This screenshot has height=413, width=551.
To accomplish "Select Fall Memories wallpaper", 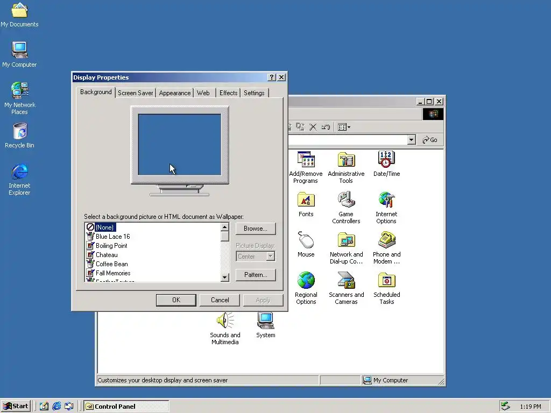I will coord(113,273).
